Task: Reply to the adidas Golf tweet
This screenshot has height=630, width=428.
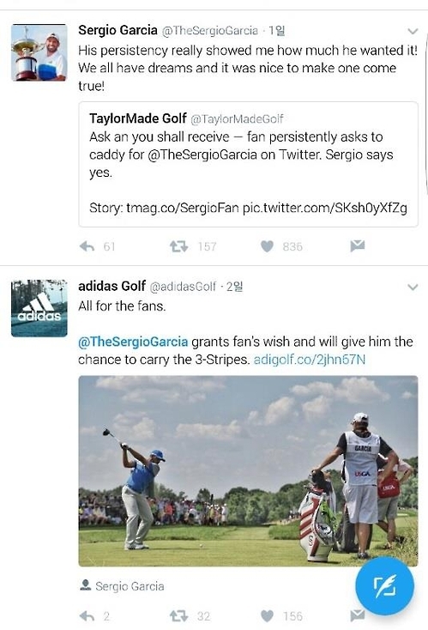Action: 87,615
